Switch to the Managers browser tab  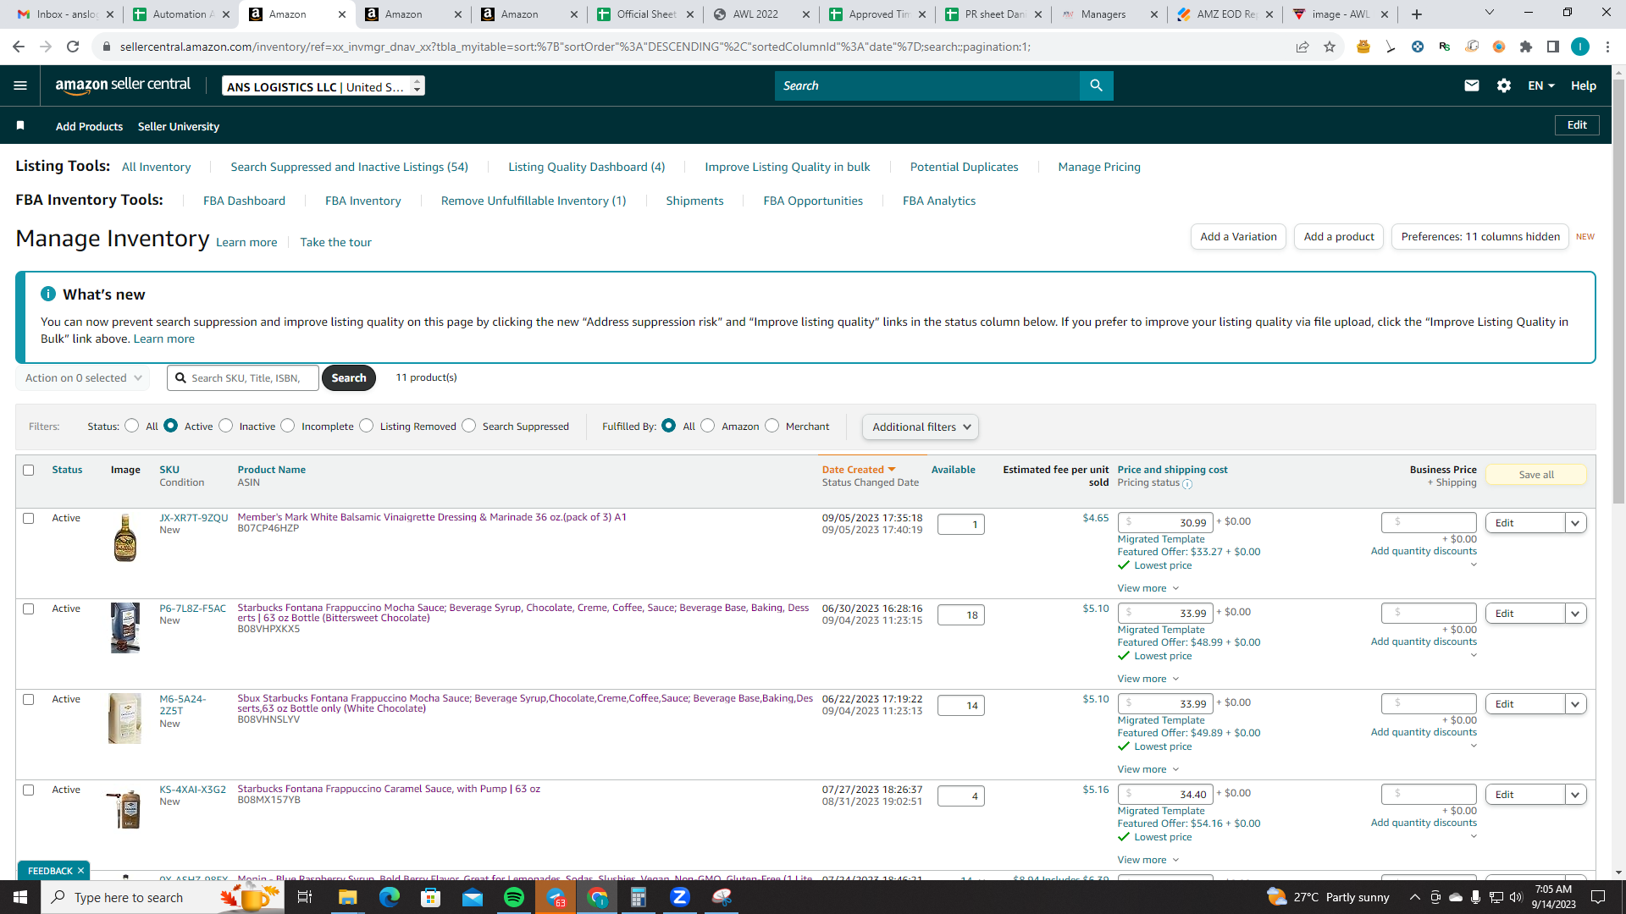coord(1109,14)
